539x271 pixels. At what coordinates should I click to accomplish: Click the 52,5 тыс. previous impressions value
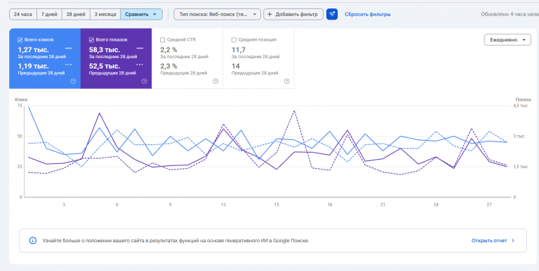click(x=105, y=67)
